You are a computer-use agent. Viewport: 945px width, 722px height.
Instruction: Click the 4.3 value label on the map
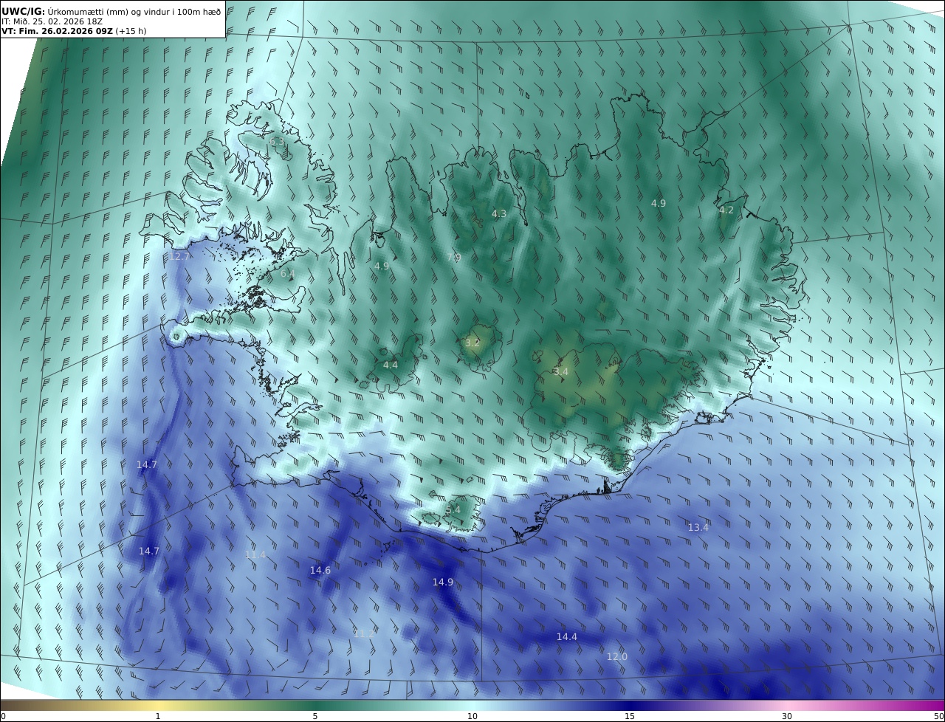click(499, 214)
